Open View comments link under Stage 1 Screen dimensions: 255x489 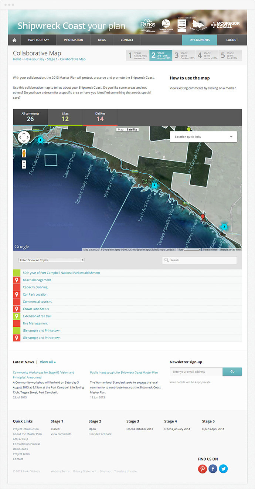pyautogui.click(x=61, y=434)
